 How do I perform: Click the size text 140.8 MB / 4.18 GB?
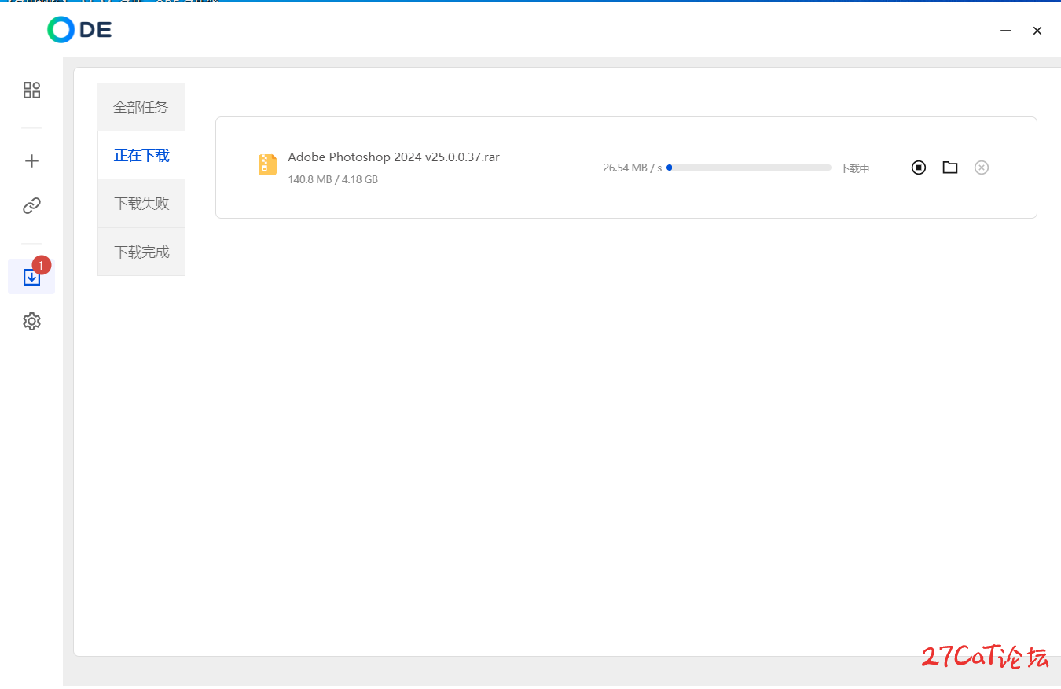point(333,179)
